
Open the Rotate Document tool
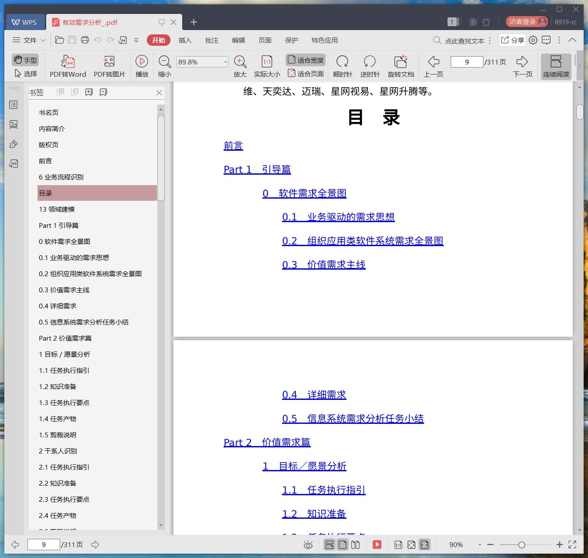(x=401, y=66)
